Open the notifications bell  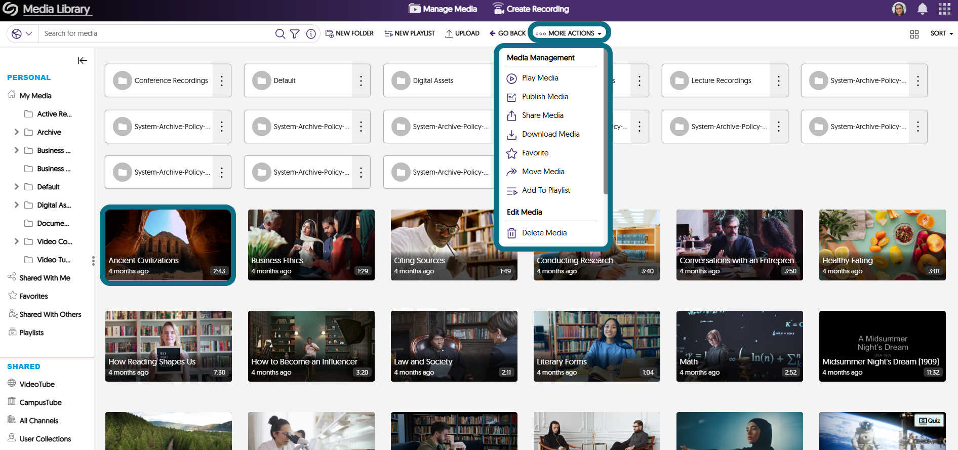(x=923, y=9)
